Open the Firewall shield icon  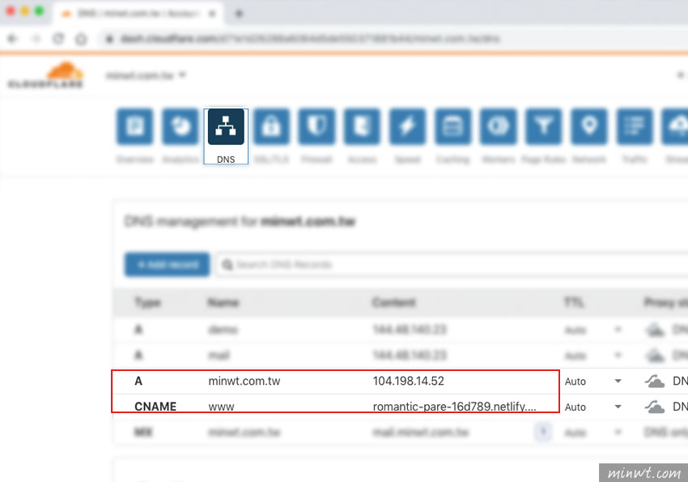[x=316, y=127]
